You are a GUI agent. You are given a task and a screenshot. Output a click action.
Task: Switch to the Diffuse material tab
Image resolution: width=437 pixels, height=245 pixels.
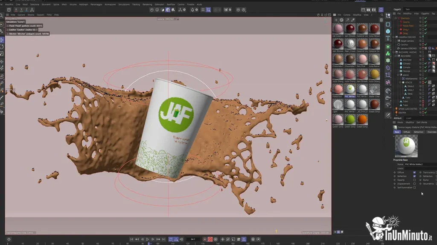point(407,132)
